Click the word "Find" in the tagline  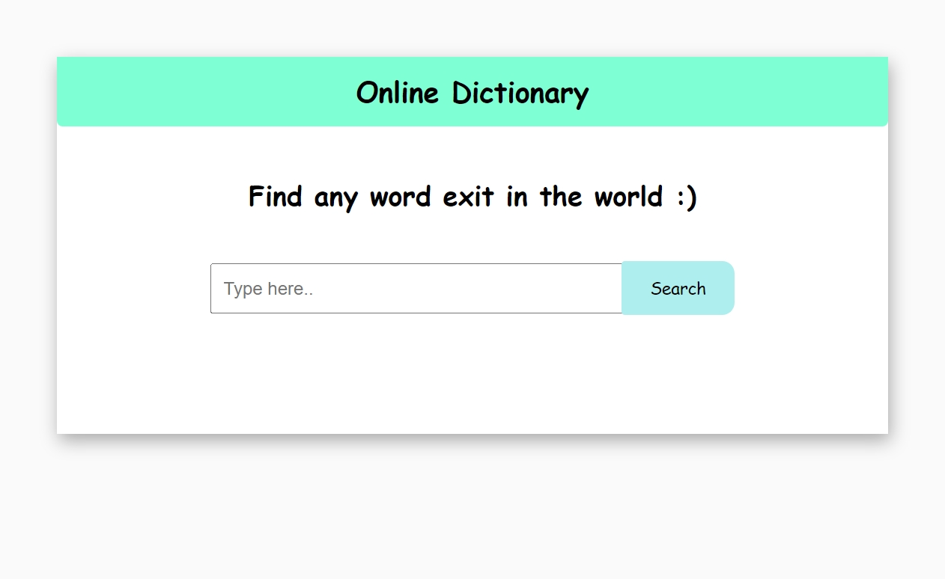point(275,197)
